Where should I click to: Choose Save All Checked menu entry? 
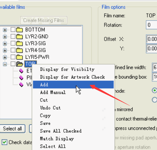[x=73, y=131]
